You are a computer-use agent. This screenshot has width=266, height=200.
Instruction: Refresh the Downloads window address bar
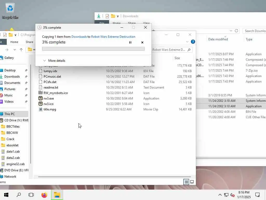236,31
